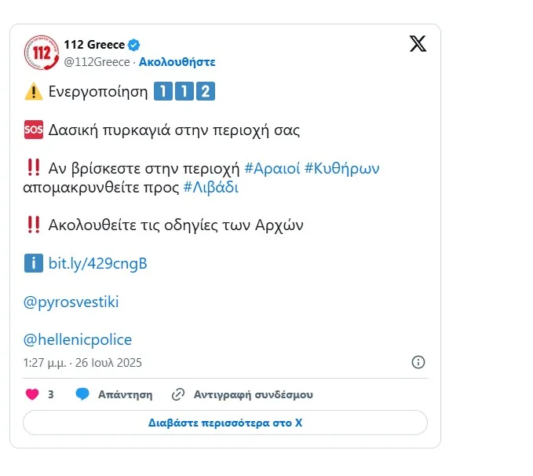The height and width of the screenshot is (476, 533).
Task: Click the red SOS emoji
Action: [x=34, y=130]
